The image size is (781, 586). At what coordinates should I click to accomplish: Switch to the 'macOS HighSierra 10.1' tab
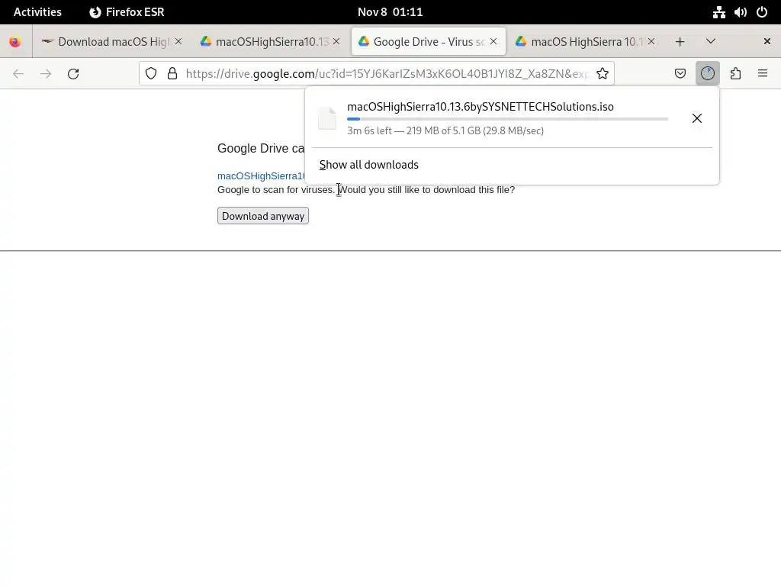click(x=585, y=42)
